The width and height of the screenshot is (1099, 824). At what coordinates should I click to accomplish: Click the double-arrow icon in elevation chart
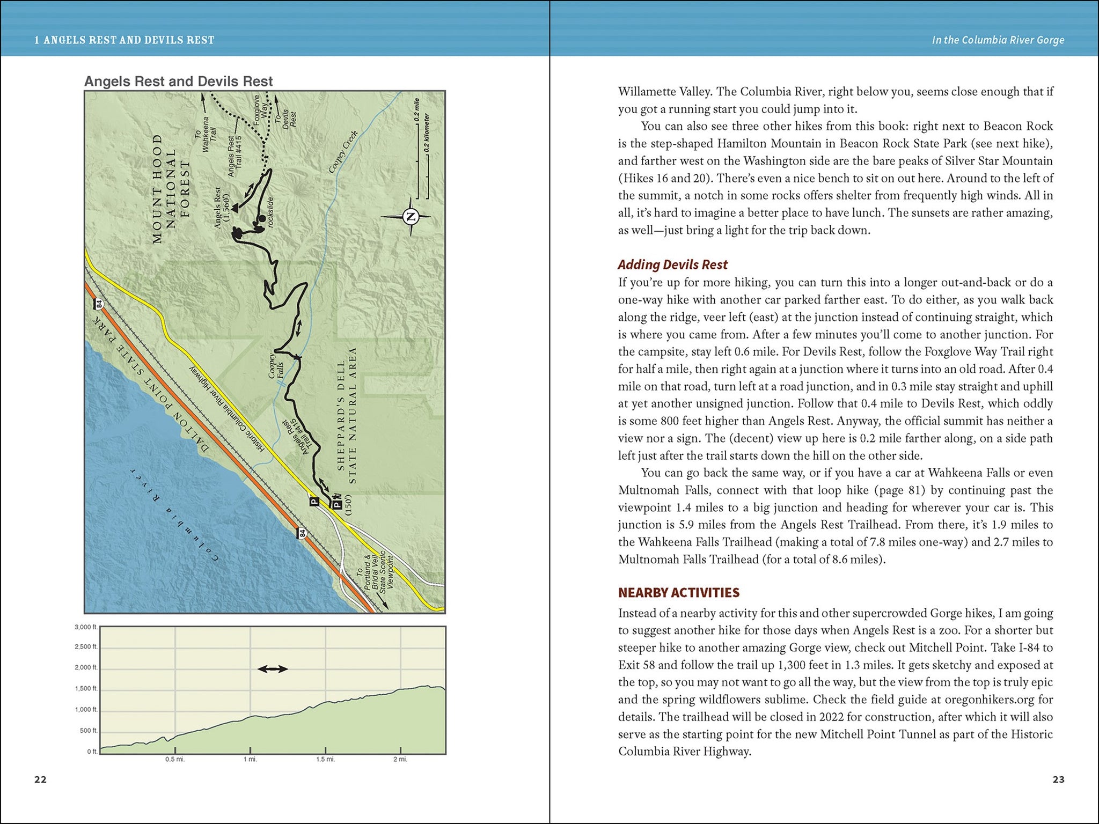tap(273, 669)
